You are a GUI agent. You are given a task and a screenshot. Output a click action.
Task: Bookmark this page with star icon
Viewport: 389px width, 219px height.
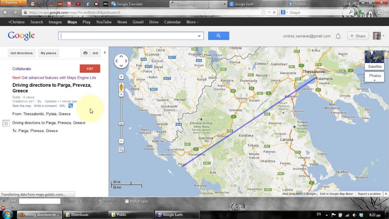click(x=263, y=12)
